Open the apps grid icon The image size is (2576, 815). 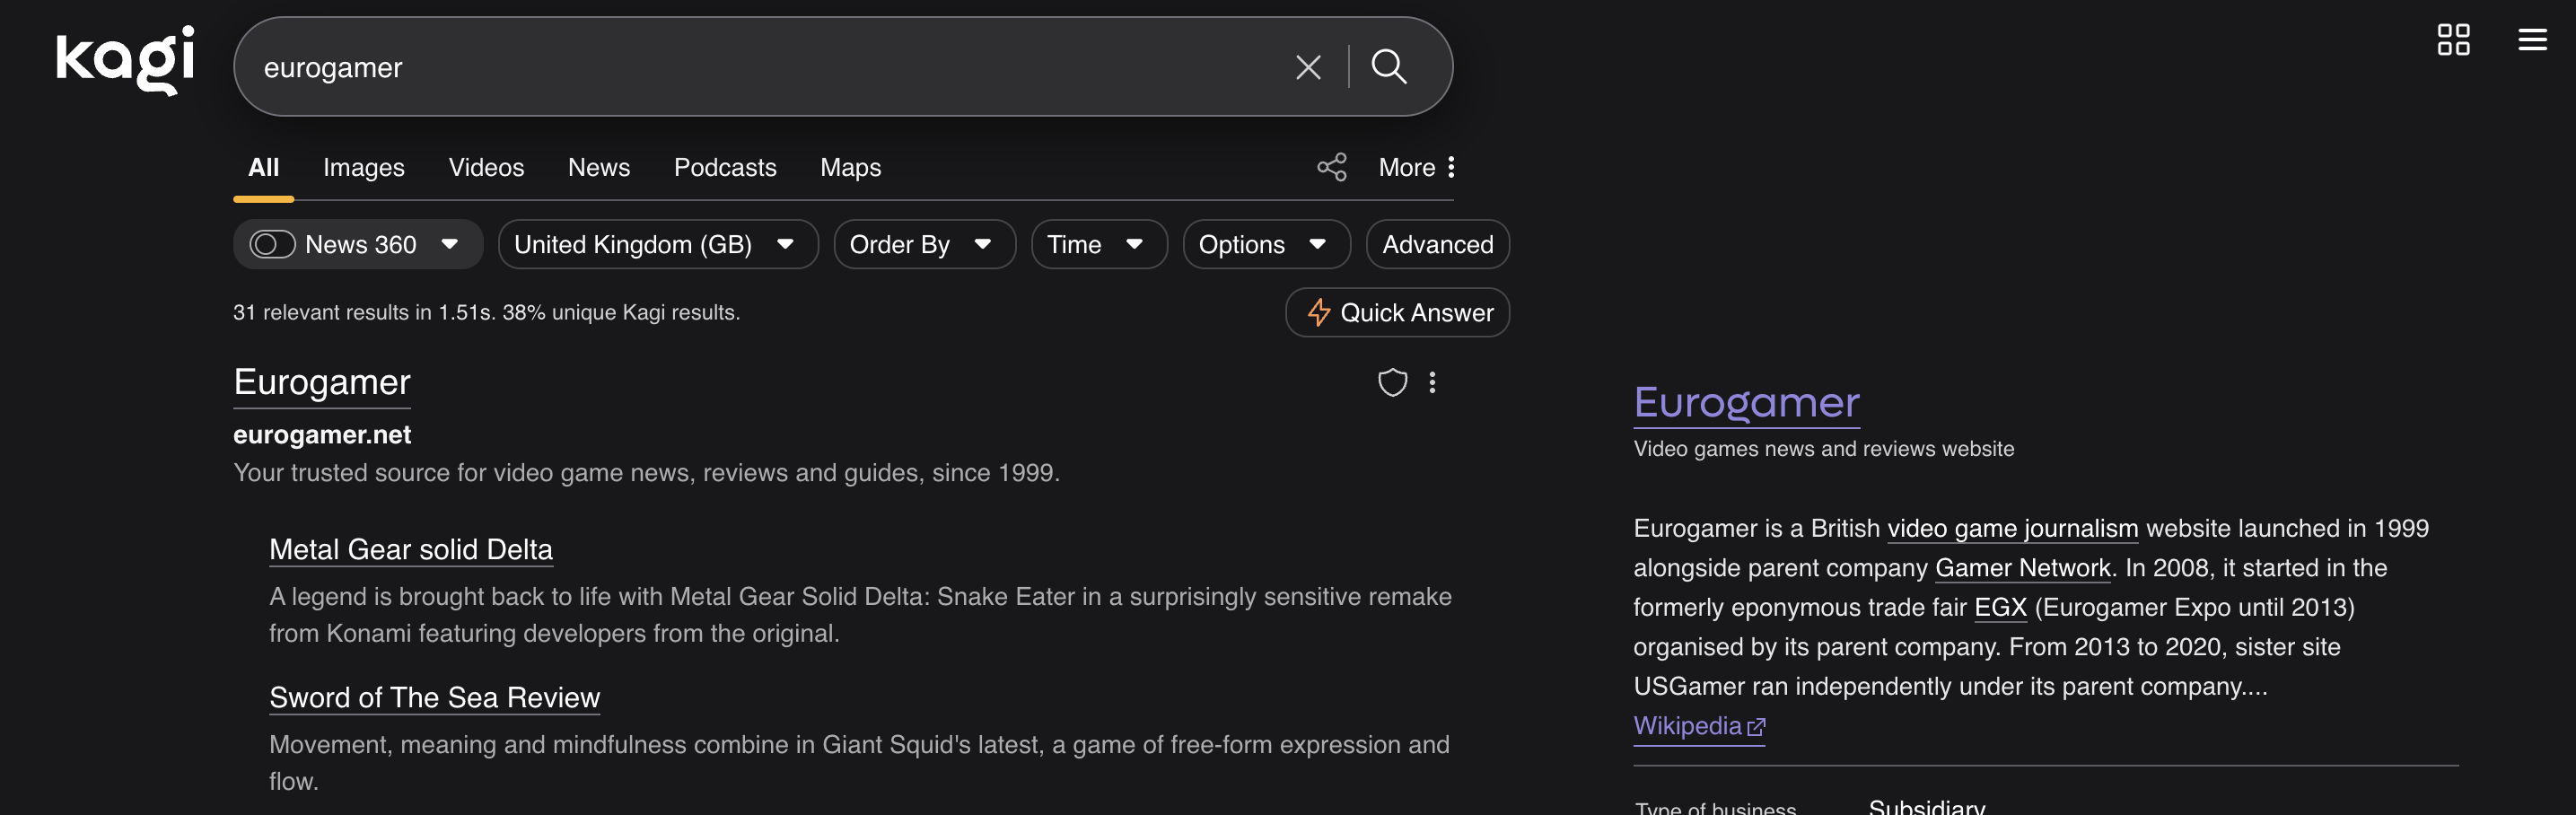(2452, 40)
